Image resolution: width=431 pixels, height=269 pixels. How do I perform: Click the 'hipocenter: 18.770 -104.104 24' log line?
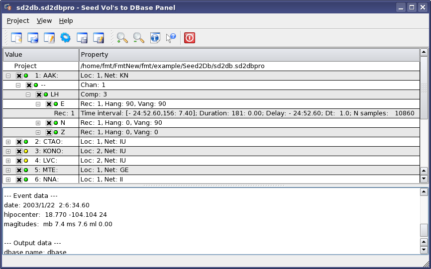(x=56, y=215)
